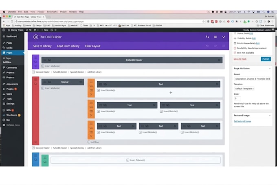The height and width of the screenshot is (185, 277).
Task: Click Clear Layout
Action: click(92, 46)
